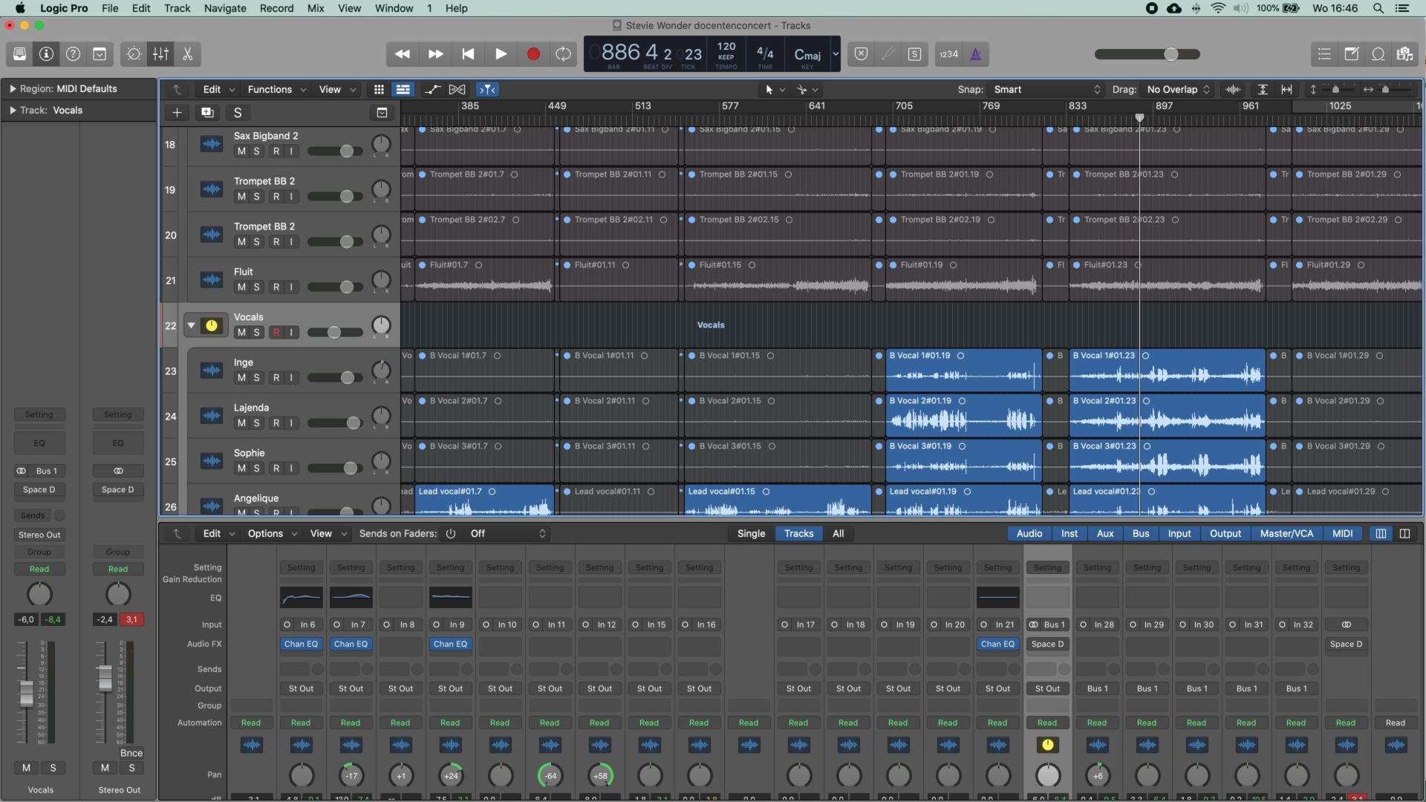Toggle global Solo S in track header

238,113
